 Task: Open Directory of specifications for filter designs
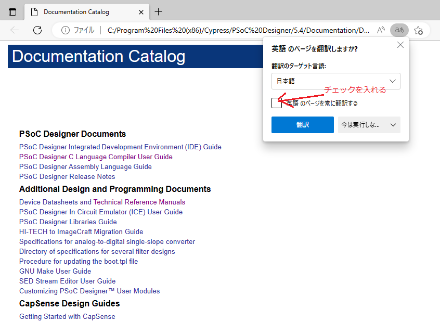click(97, 252)
